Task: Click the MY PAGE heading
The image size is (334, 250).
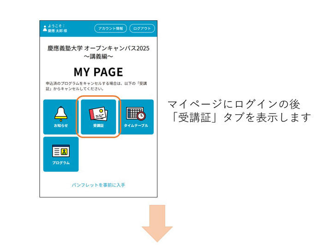Action: pos(98,72)
